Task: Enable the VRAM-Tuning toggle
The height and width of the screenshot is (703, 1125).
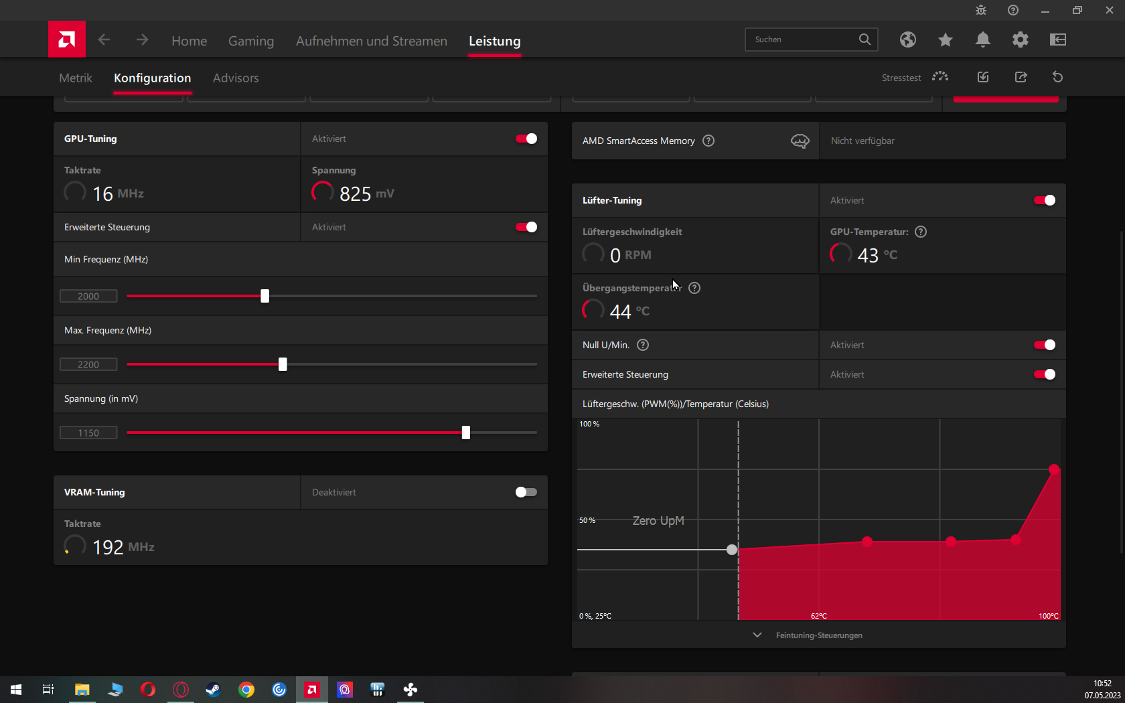Action: [x=526, y=492]
